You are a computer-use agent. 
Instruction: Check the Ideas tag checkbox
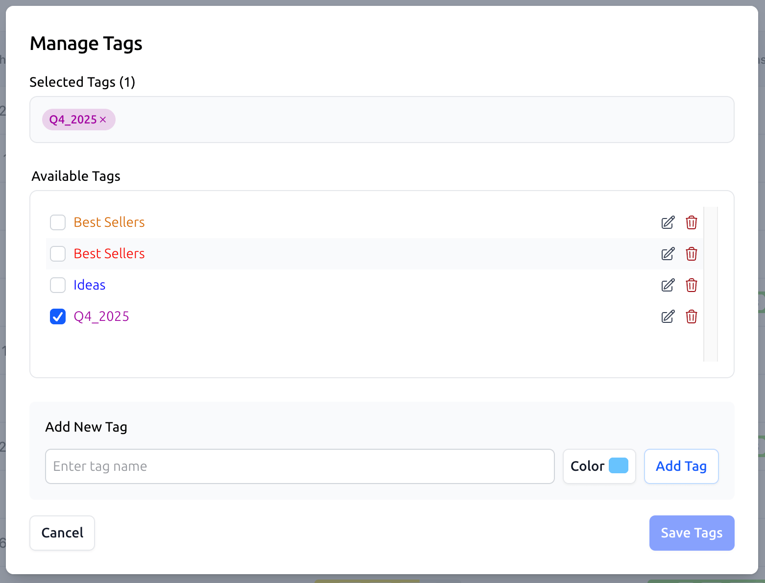click(57, 285)
